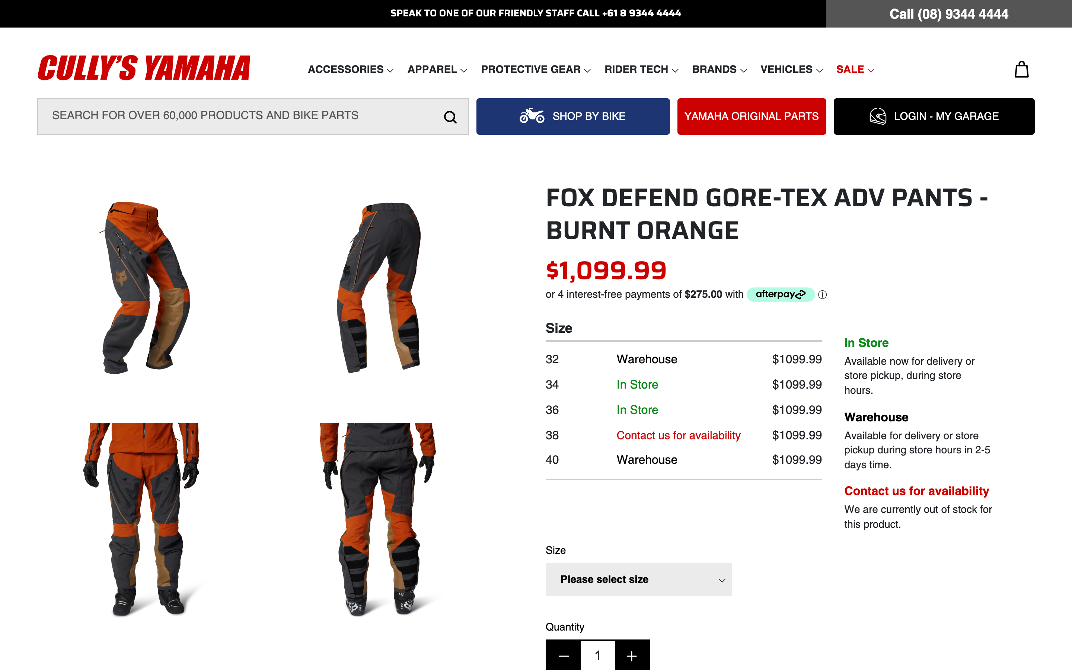Expand the Accessories menu
1072x670 pixels.
pyautogui.click(x=350, y=70)
